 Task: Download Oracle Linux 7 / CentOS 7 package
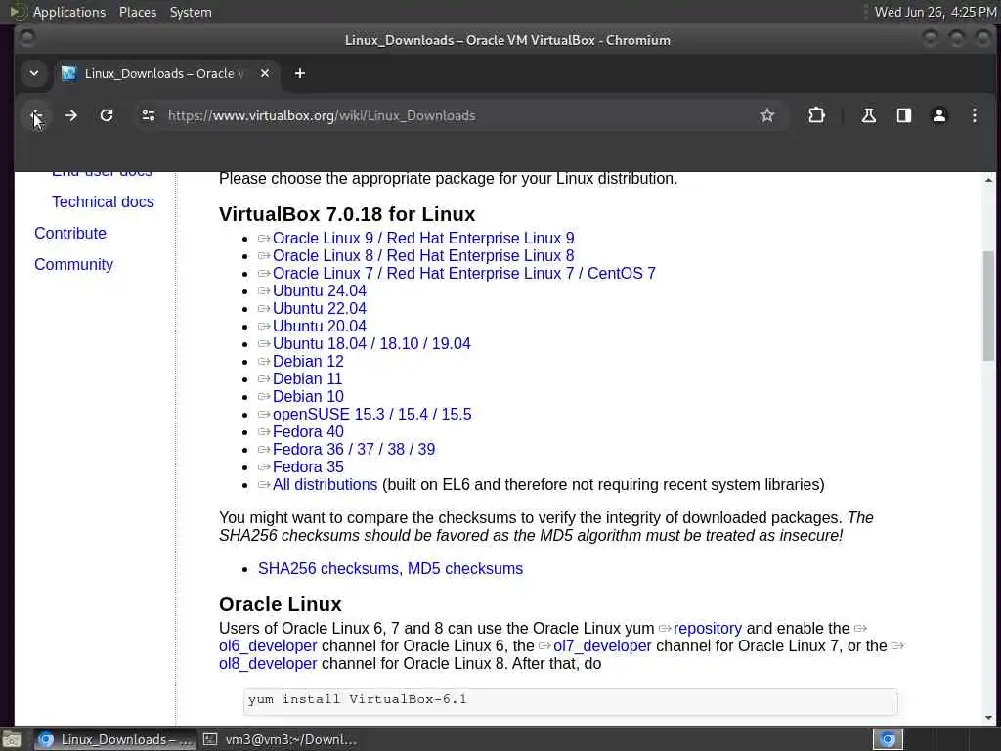pos(464,274)
